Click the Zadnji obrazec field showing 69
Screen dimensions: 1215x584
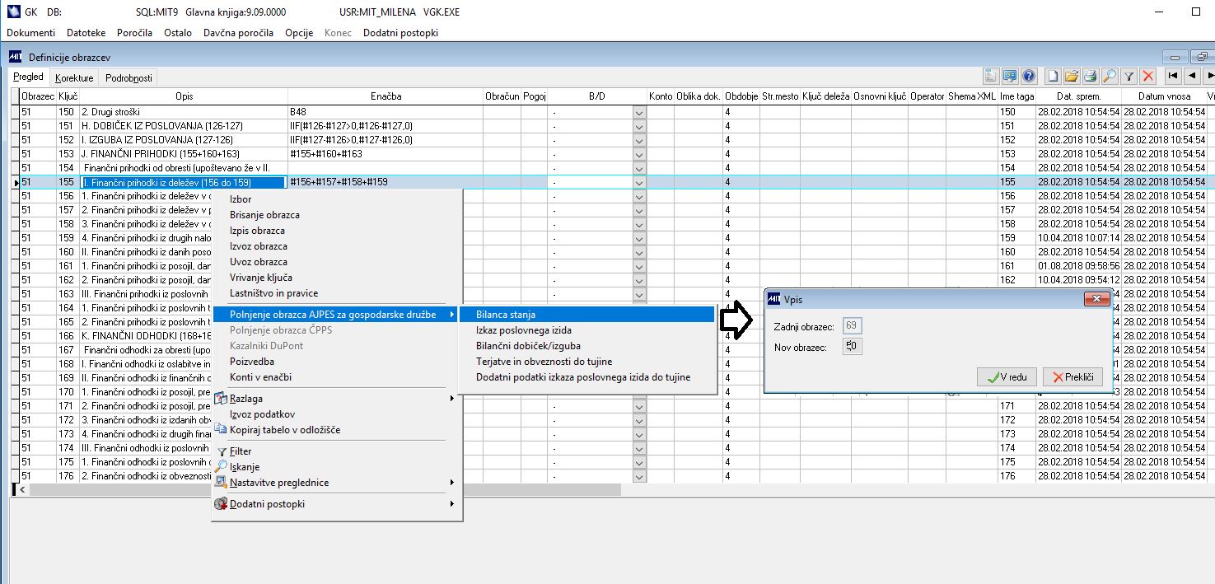click(853, 326)
